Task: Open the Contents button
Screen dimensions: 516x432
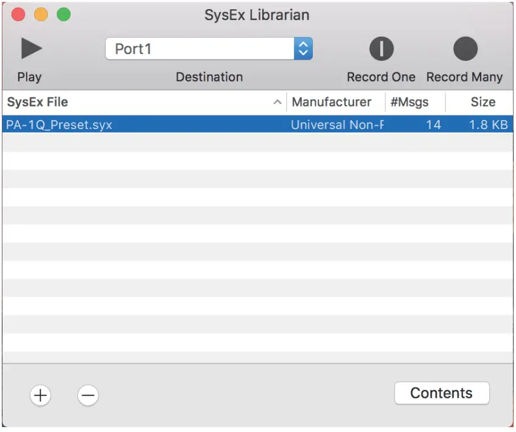Action: (x=442, y=393)
